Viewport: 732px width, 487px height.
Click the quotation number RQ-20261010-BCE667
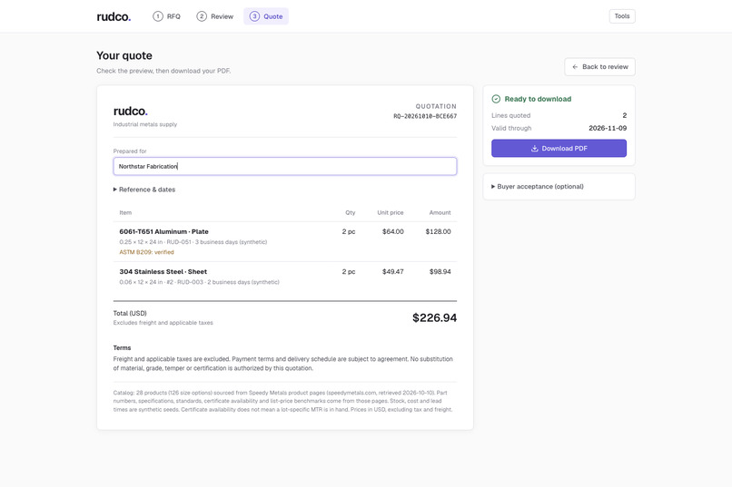(425, 116)
